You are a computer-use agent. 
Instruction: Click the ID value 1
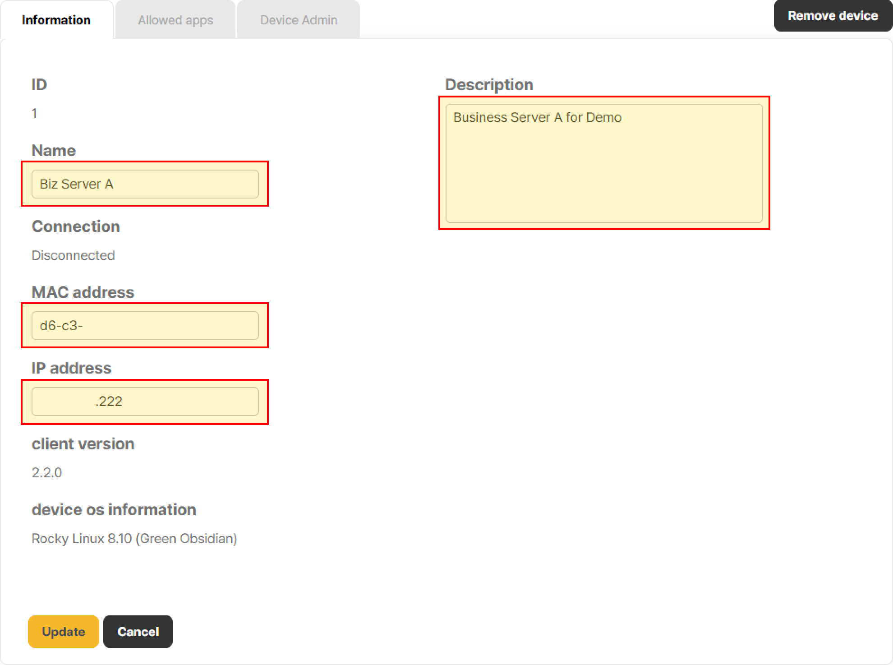coord(35,114)
